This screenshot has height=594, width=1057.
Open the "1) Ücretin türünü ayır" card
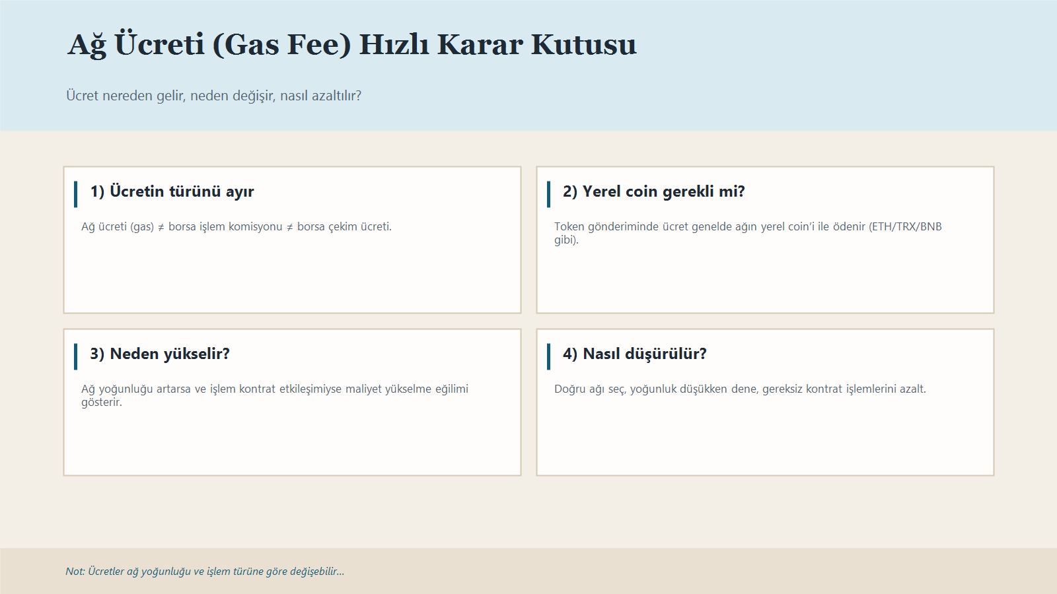(x=292, y=239)
